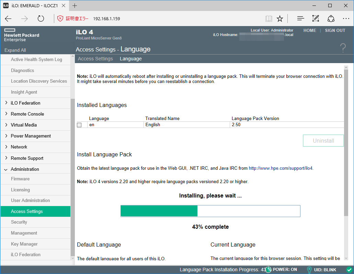The width and height of the screenshot is (354, 274).
Task: Add page to favorites with star icon
Action: tap(280, 19)
